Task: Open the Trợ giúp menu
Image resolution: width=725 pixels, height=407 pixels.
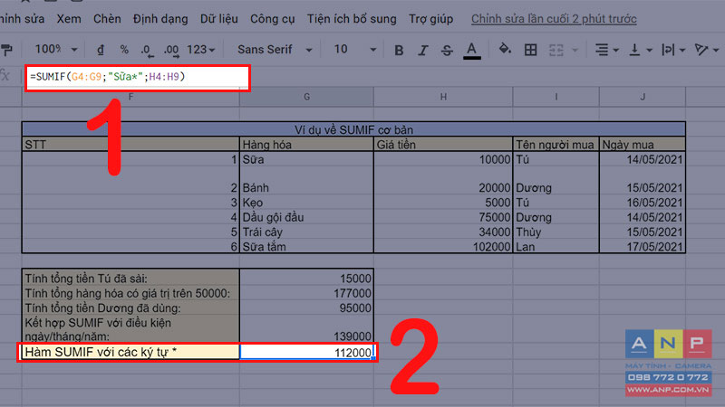Action: 430,19
